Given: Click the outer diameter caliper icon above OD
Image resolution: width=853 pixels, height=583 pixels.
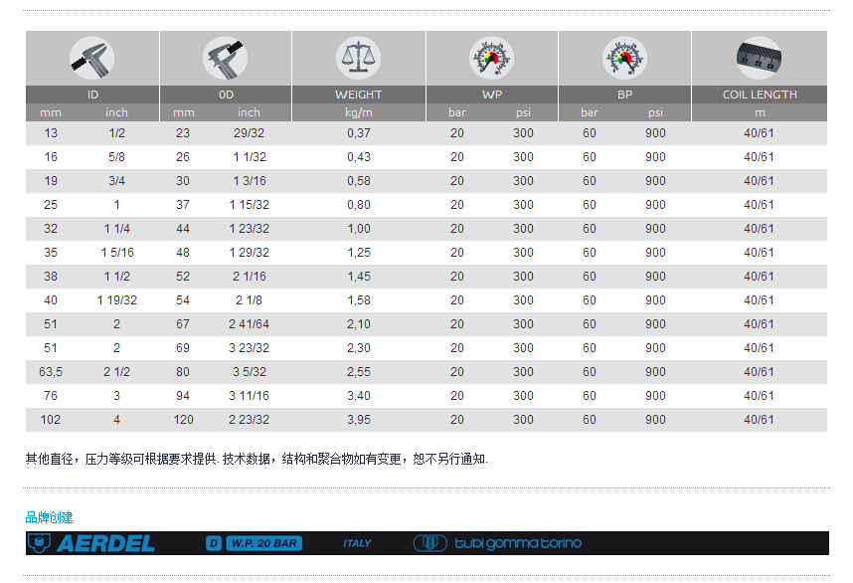Looking at the screenshot, I should 225,58.
